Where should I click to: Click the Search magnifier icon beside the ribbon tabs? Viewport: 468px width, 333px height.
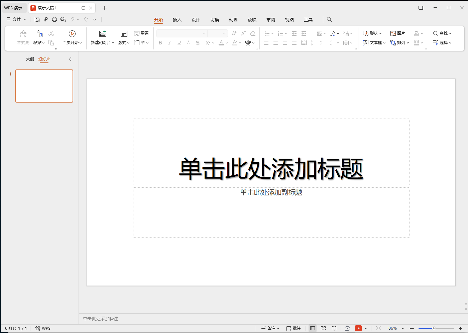(x=329, y=20)
